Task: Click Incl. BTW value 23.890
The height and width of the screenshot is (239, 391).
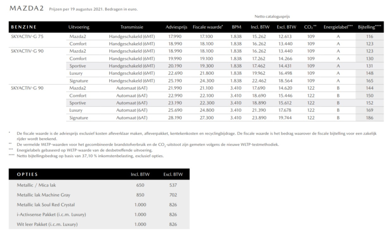Action: click(259, 118)
